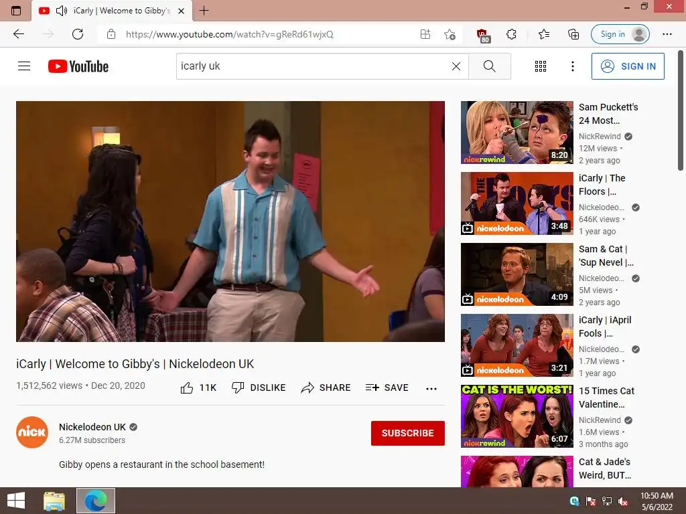
Task: Add this page to favorites
Action: pyautogui.click(x=450, y=34)
